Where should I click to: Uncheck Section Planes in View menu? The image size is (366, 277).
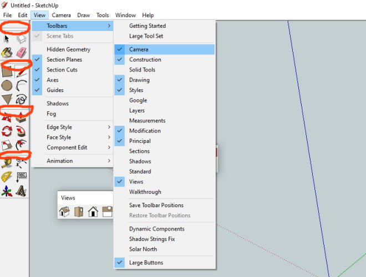[x=64, y=60]
